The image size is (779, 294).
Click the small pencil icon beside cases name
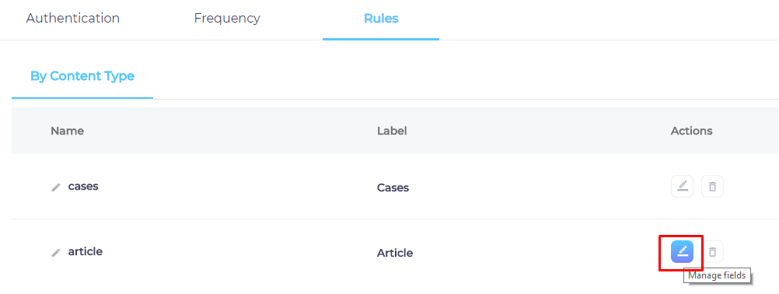point(56,187)
